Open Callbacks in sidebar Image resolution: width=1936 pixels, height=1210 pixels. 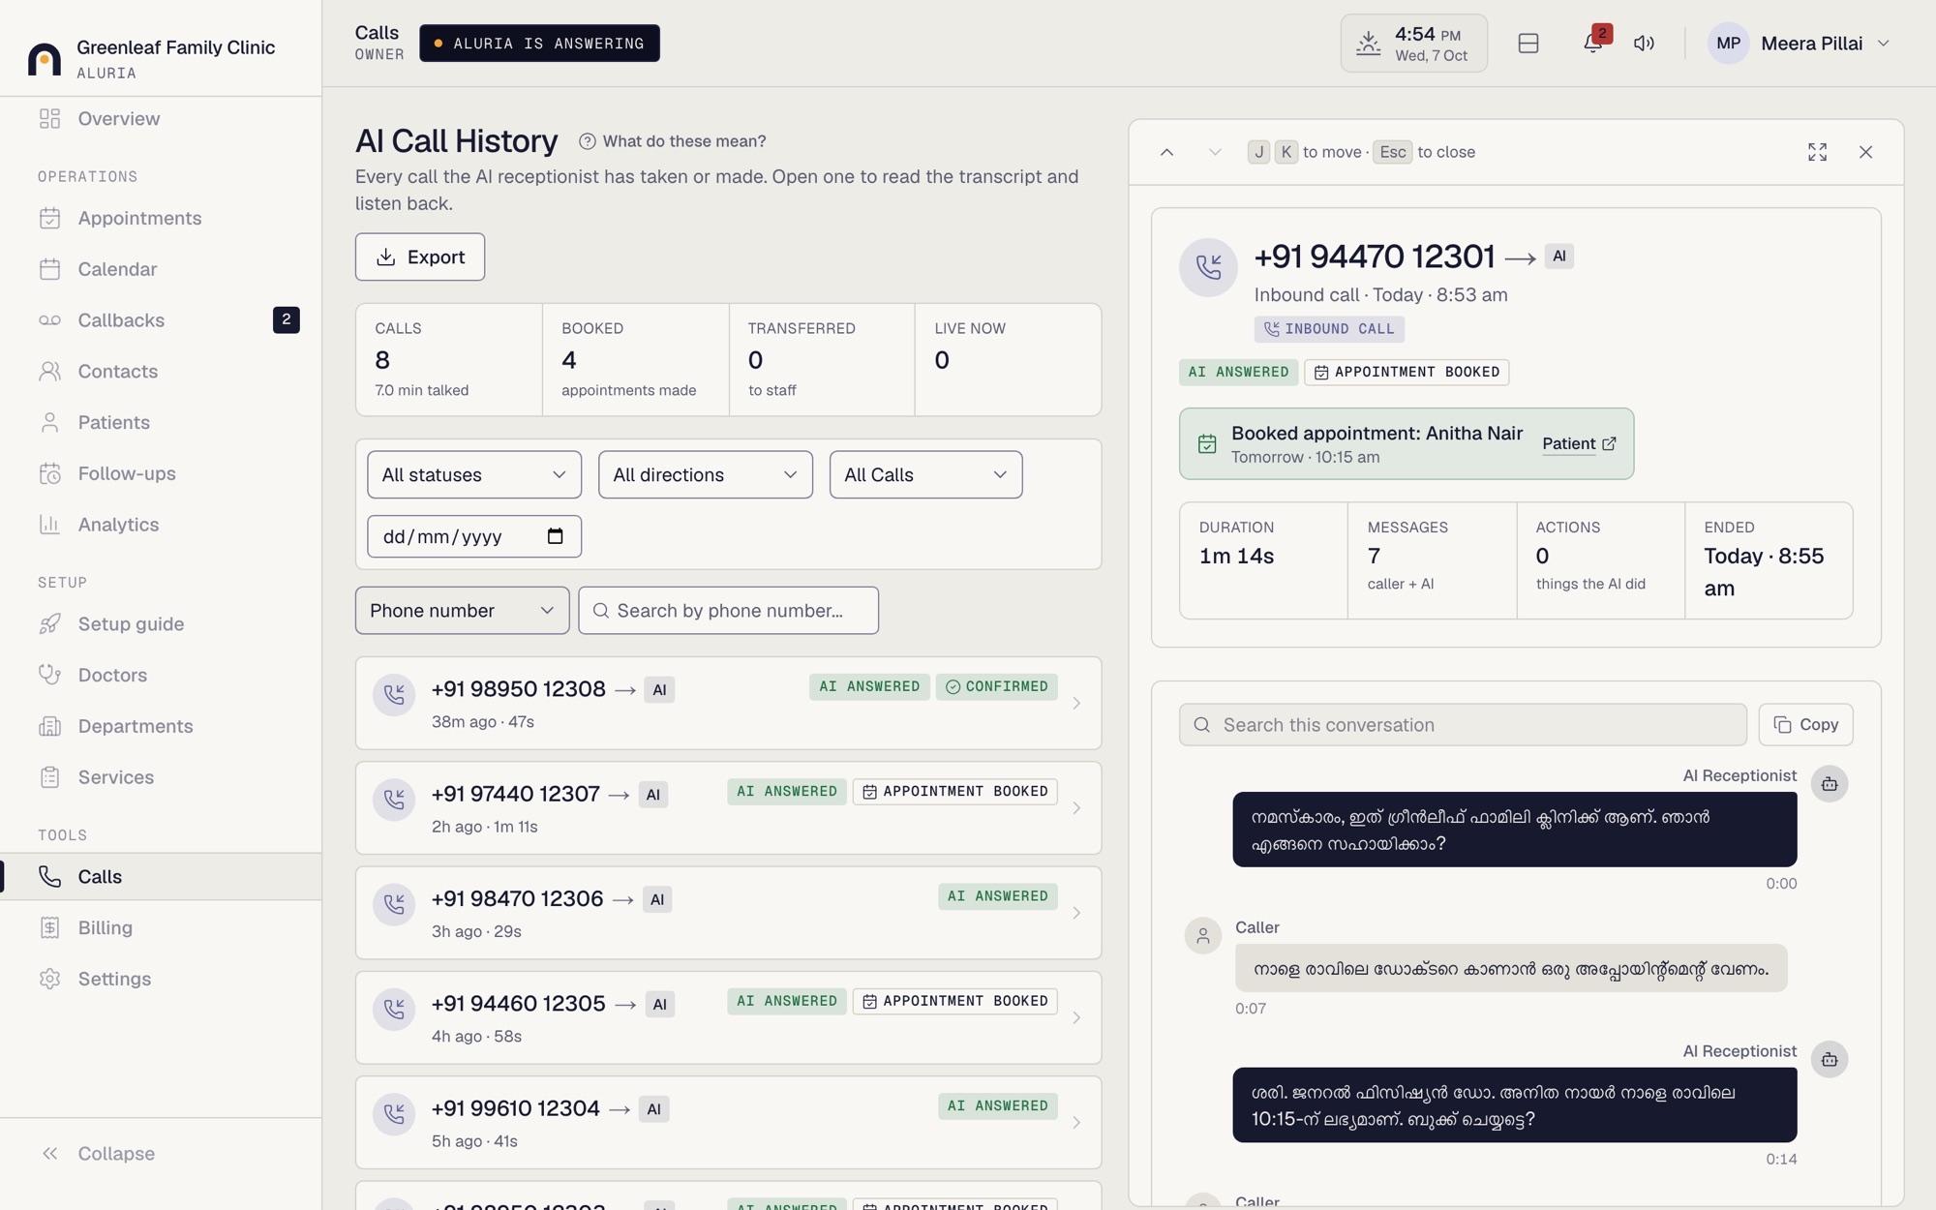161,320
